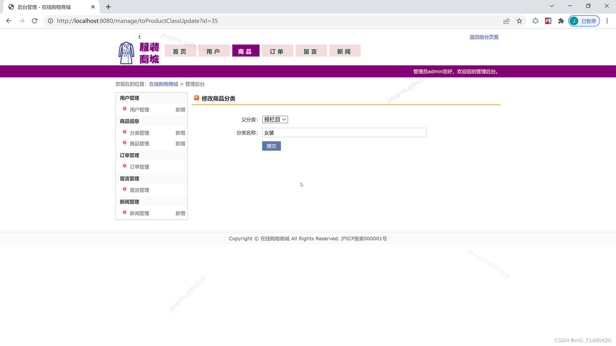Open the extensions puzzle menu

tap(561, 21)
